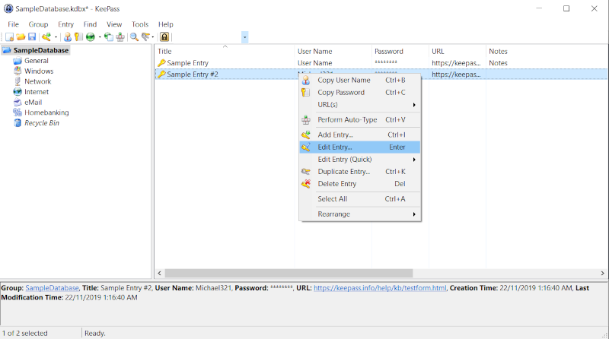
Task: Click key icon of Sample Entry row
Action: pyautogui.click(x=161, y=63)
